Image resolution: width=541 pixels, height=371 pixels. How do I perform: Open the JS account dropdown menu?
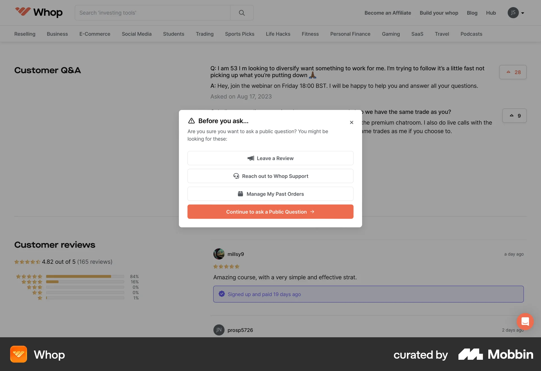pyautogui.click(x=516, y=13)
